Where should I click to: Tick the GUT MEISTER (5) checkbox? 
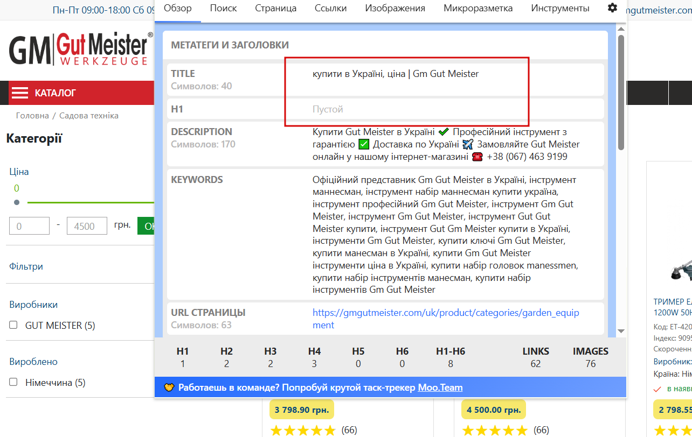(13, 325)
